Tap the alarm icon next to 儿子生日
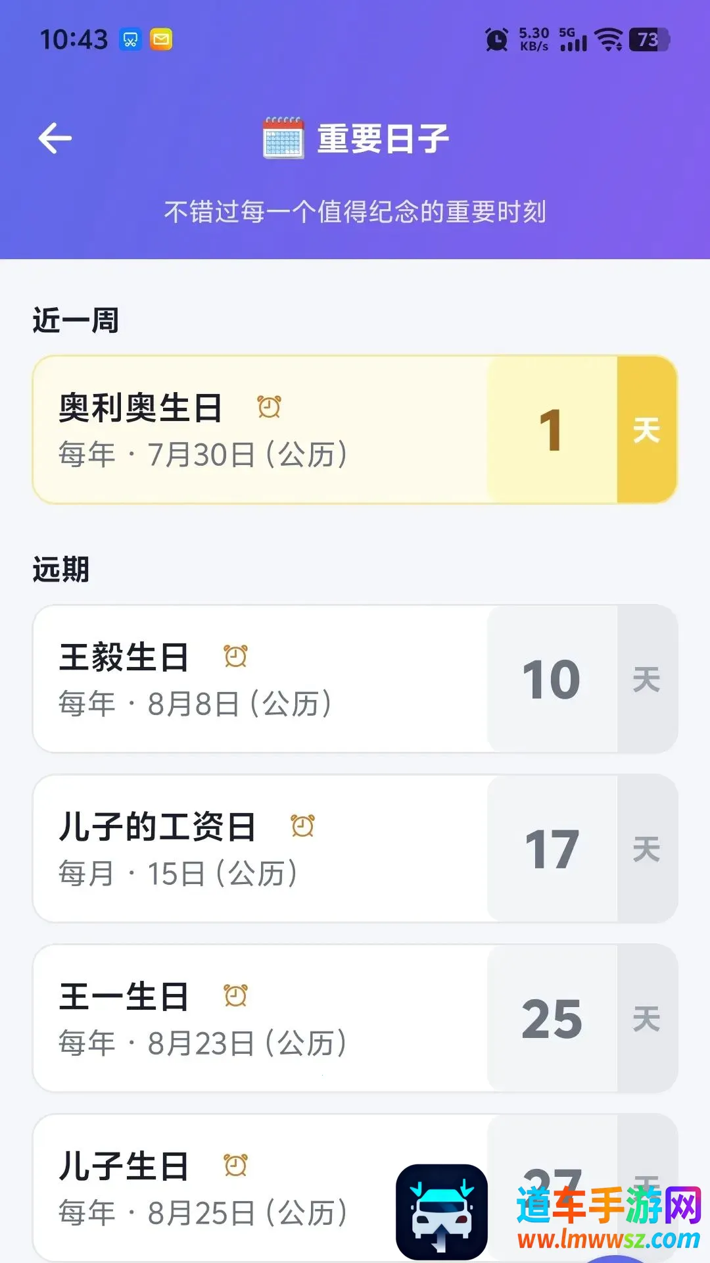 (x=235, y=1165)
